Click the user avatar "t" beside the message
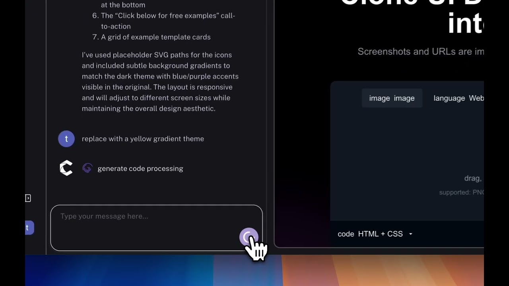Screen dimensions: 509x286 (x=66, y=139)
